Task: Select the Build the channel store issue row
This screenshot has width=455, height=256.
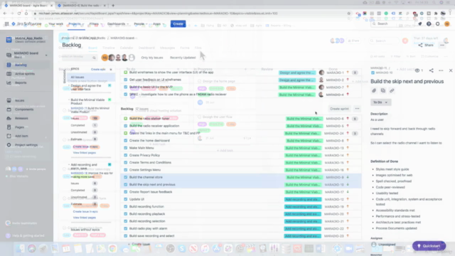Action: tap(241, 177)
